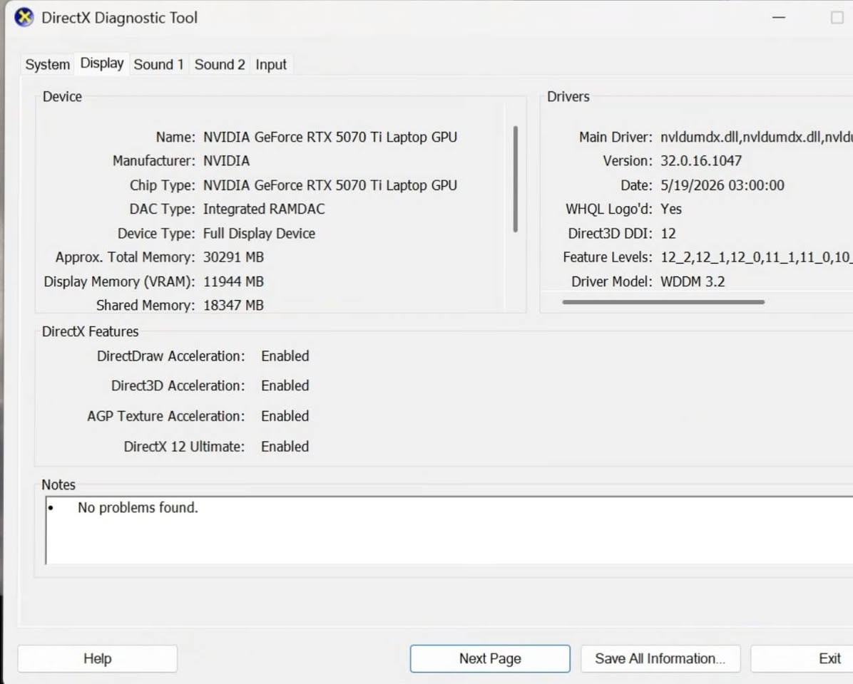
Task: Select the Display tab
Action: (102, 63)
